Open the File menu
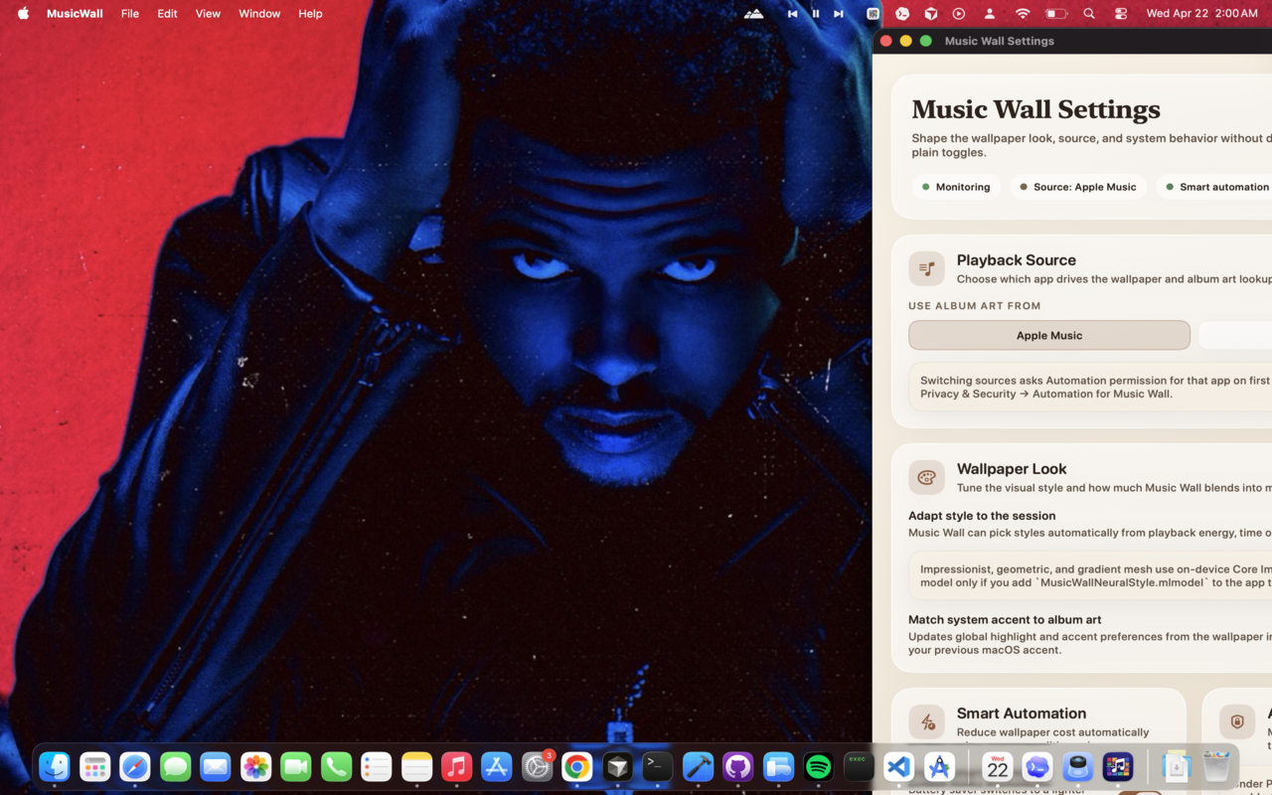1272x795 pixels. click(x=129, y=13)
